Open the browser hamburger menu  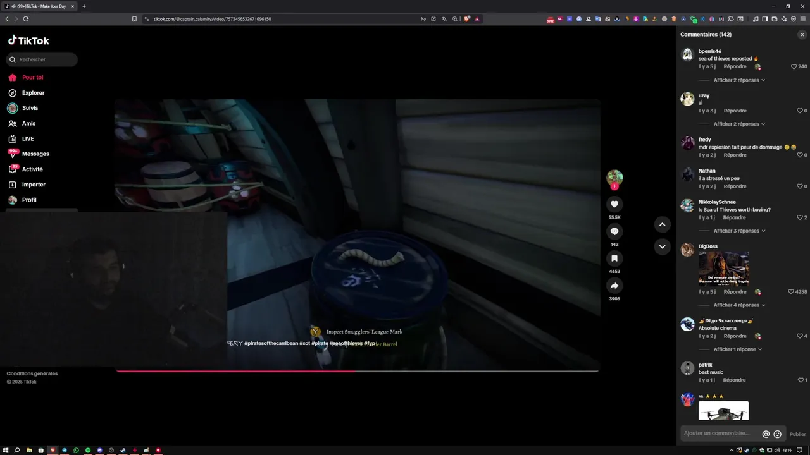pos(803,19)
